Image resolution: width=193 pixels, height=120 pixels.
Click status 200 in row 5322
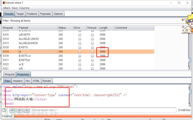pyautogui.click(x=61, y=64)
